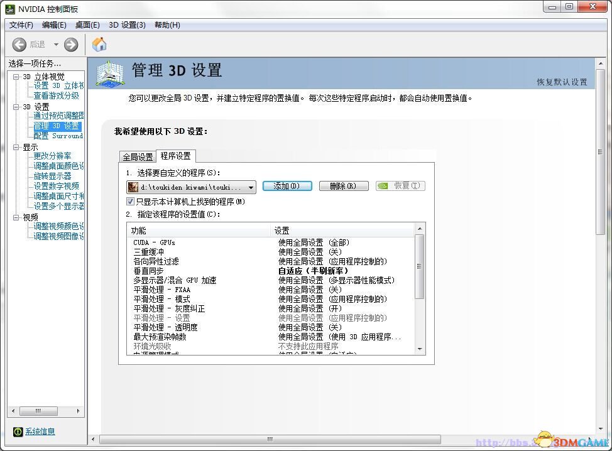Open the 桌面(E) menu
The image size is (612, 451).
pyautogui.click(x=87, y=25)
